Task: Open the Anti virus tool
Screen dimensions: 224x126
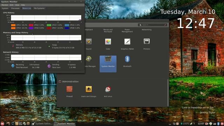Action: tap(108, 89)
